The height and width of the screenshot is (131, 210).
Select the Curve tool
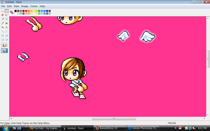click(x=7, y=31)
